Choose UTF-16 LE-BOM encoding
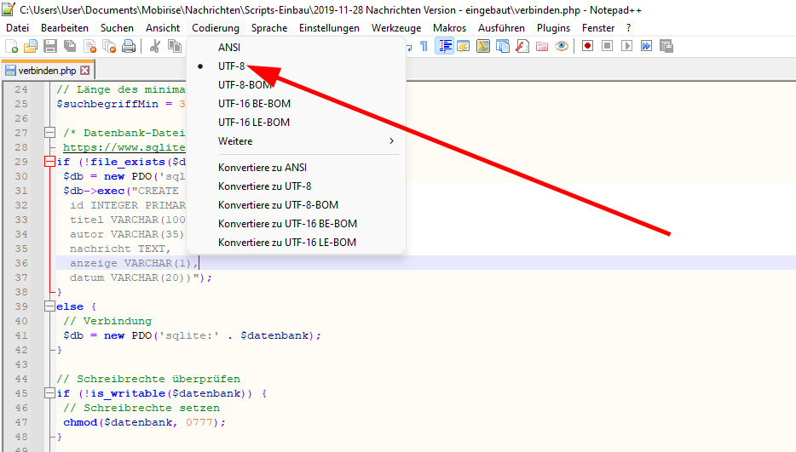This screenshot has width=796, height=452. [x=254, y=123]
